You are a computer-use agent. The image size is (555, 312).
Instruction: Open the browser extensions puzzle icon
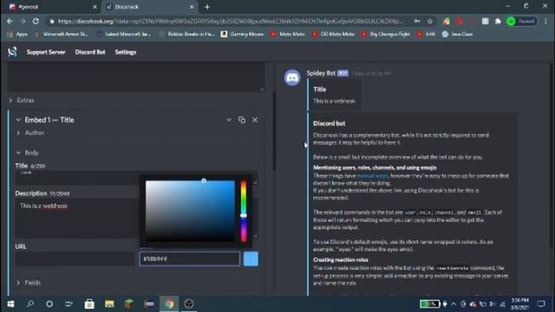coord(498,21)
